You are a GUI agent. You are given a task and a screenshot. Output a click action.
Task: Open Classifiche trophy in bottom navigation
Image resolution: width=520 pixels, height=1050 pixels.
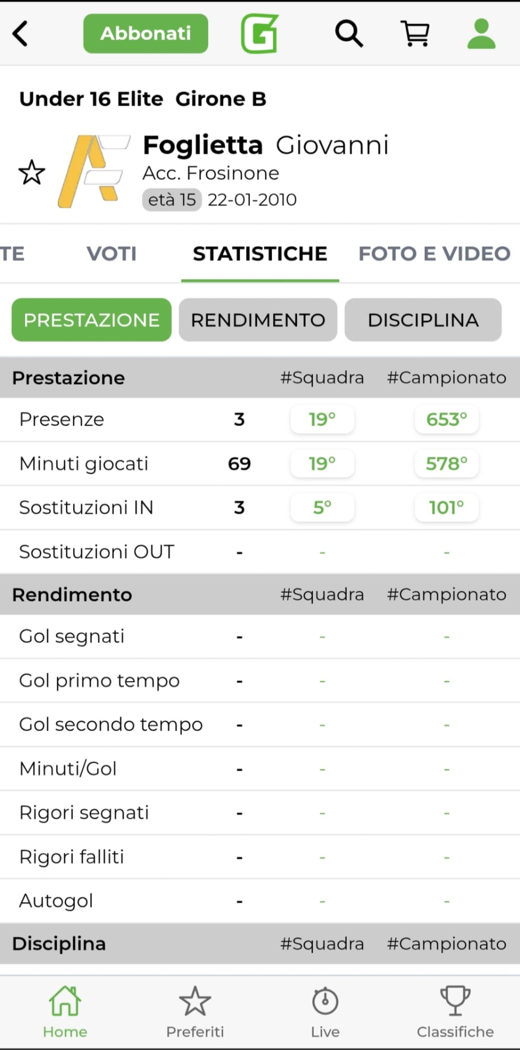click(455, 1012)
